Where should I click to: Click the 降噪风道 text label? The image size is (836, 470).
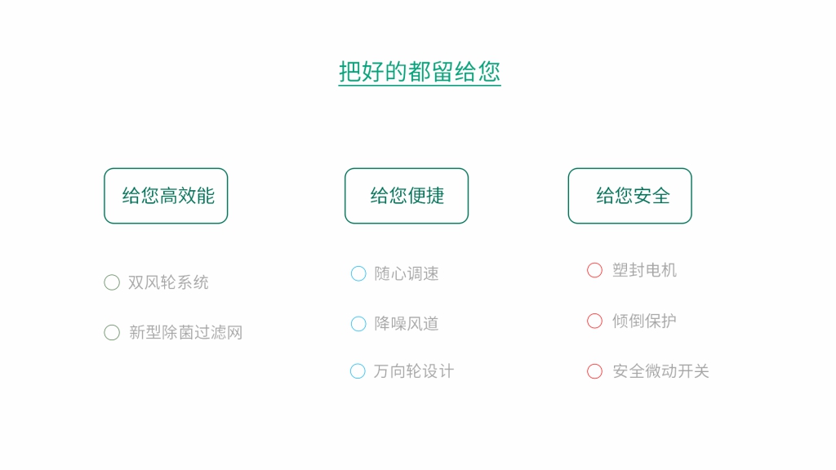(x=407, y=324)
